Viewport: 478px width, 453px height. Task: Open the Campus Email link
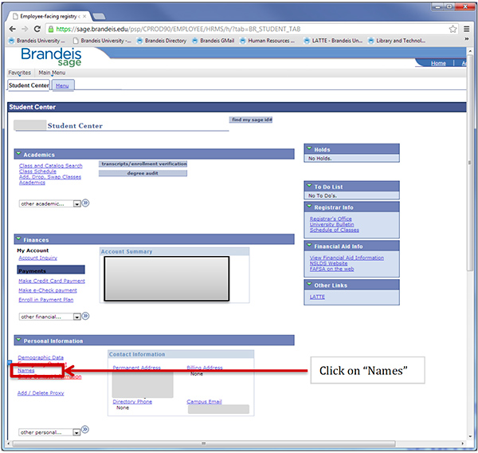click(x=204, y=402)
